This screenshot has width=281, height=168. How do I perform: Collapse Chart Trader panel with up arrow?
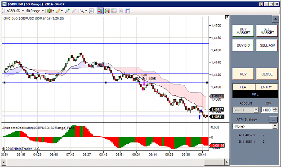coord(275,18)
